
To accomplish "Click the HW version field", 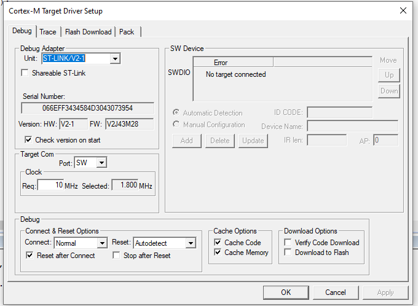I will [74, 124].
